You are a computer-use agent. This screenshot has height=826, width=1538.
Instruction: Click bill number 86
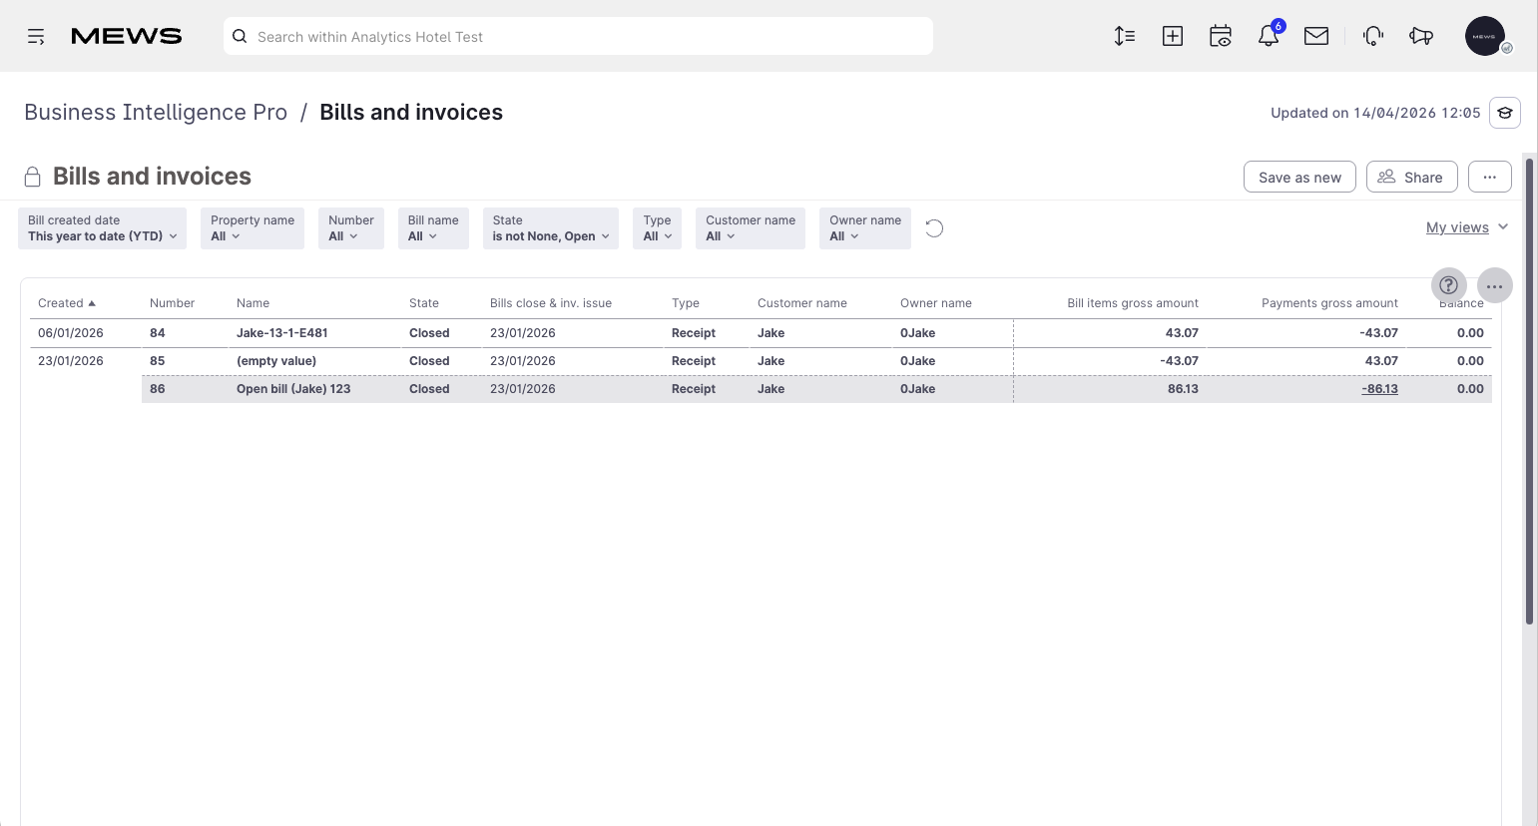[158, 389]
